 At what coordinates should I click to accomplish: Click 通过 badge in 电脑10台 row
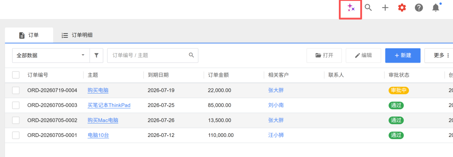396,135
